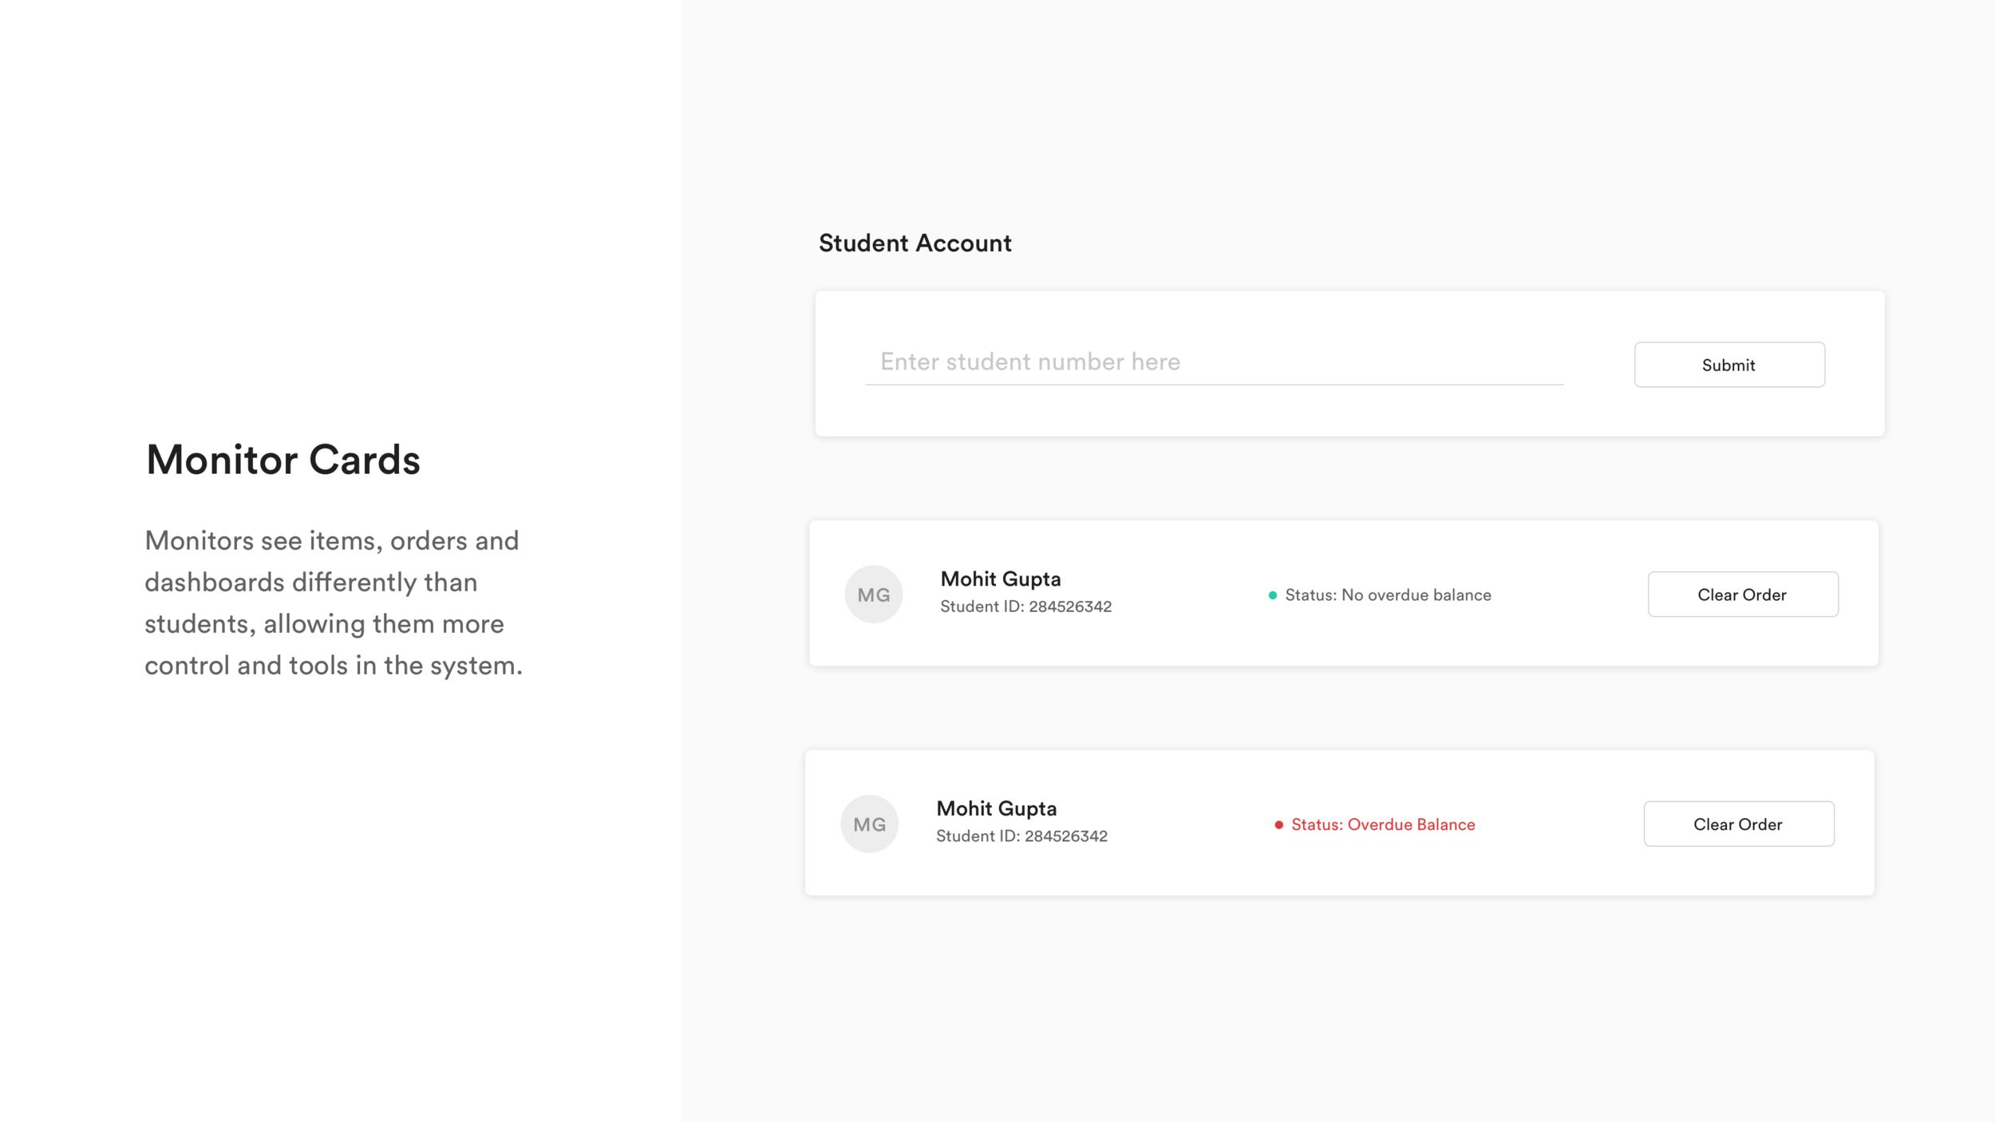Click MG avatar in the no overdue balance card
Viewport: 1995px width, 1122px height.
(874, 595)
